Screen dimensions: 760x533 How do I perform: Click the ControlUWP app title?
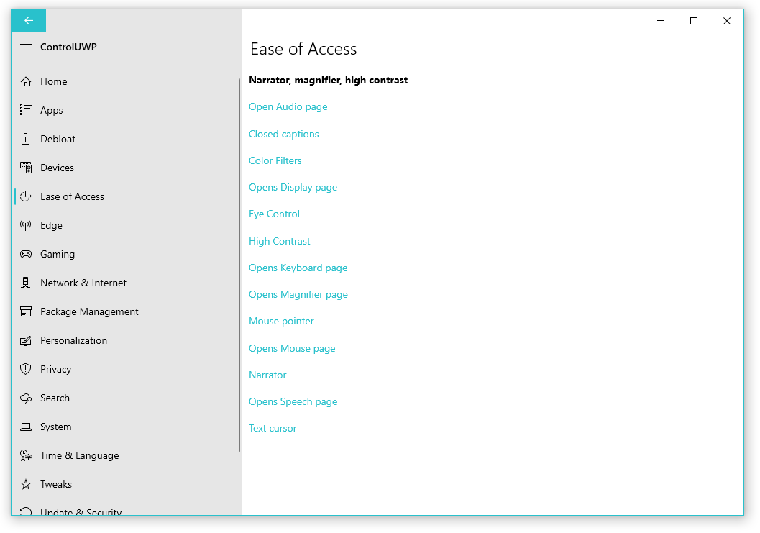[x=68, y=47]
